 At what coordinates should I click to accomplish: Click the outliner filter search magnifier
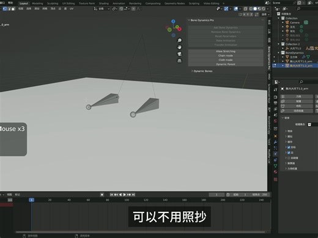[298, 9]
